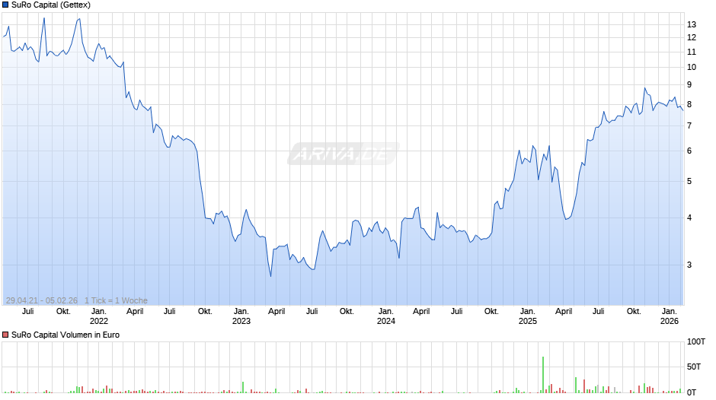Click price axis value 8
Screen dimensions: 716x400
(x=689, y=104)
